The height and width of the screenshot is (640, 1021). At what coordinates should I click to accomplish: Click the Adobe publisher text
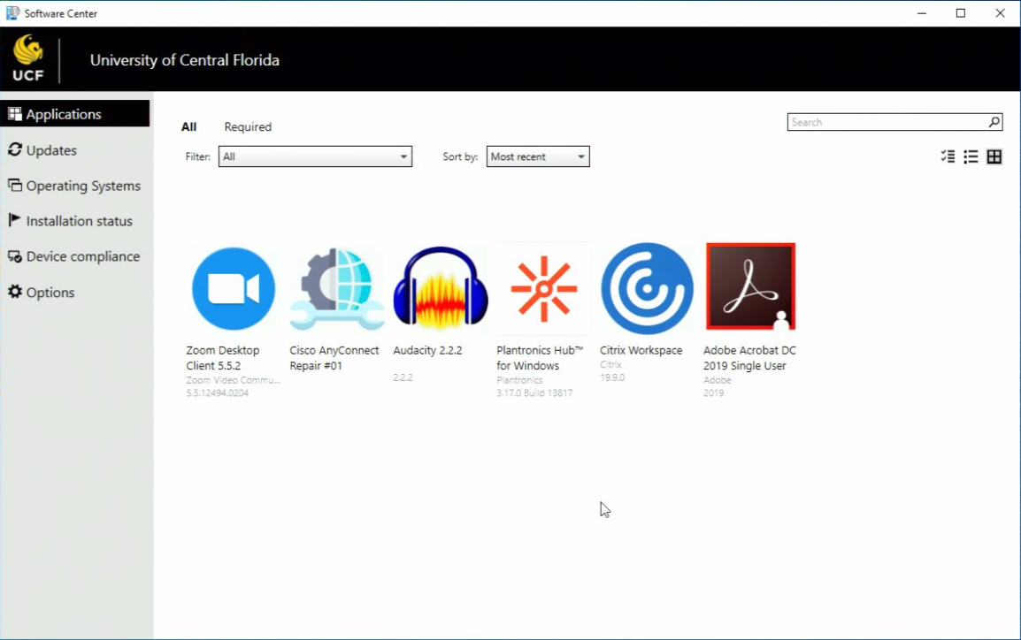(717, 380)
